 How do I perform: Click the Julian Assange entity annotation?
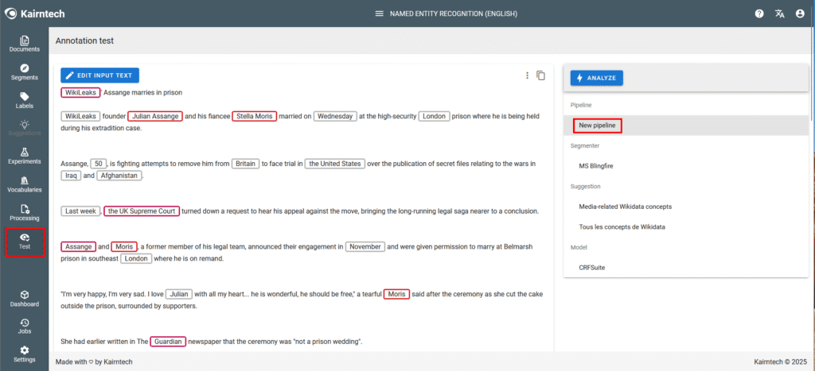click(x=155, y=116)
